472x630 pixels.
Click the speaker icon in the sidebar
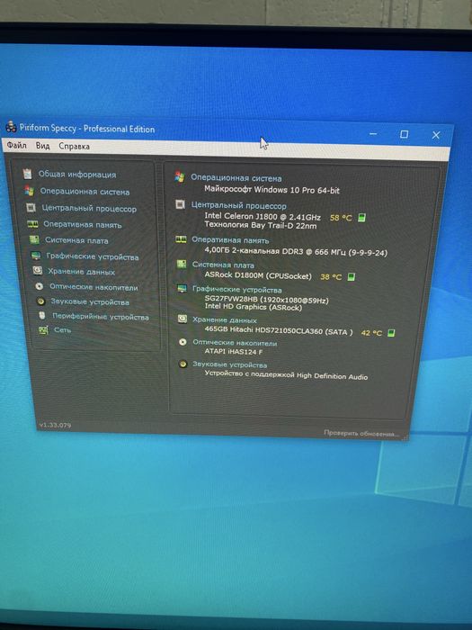click(40, 301)
